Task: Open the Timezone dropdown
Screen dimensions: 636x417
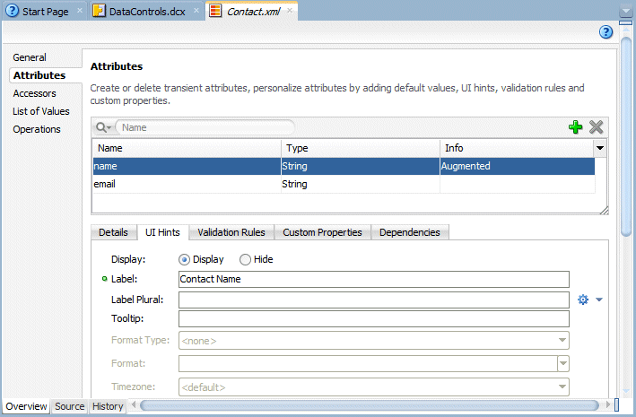Action: tap(562, 387)
